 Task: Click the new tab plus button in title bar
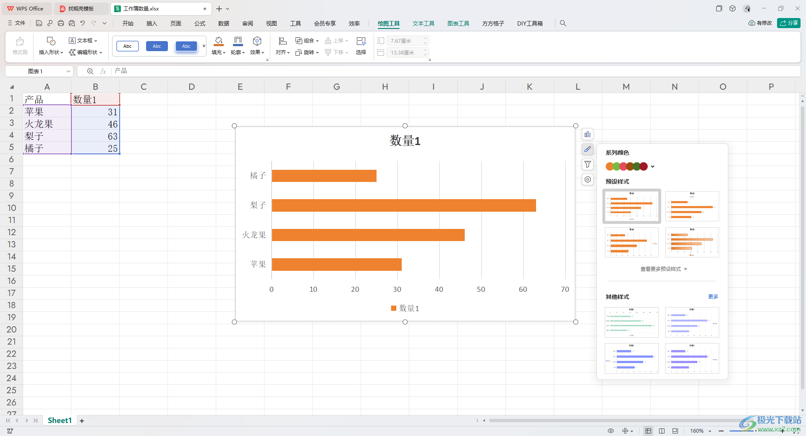pyautogui.click(x=219, y=9)
